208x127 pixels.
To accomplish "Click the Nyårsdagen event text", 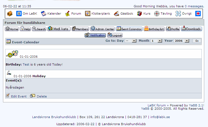I will click(x=15, y=87).
